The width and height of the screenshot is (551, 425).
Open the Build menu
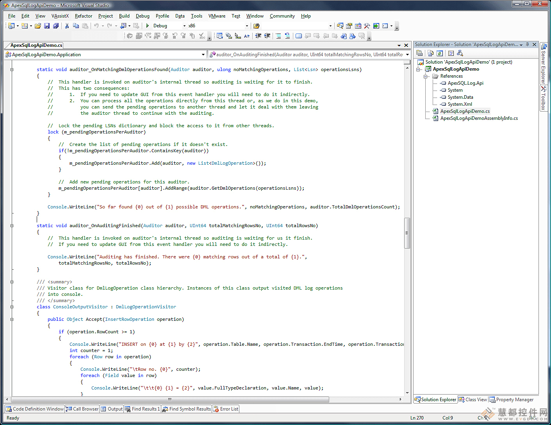pyautogui.click(x=124, y=16)
